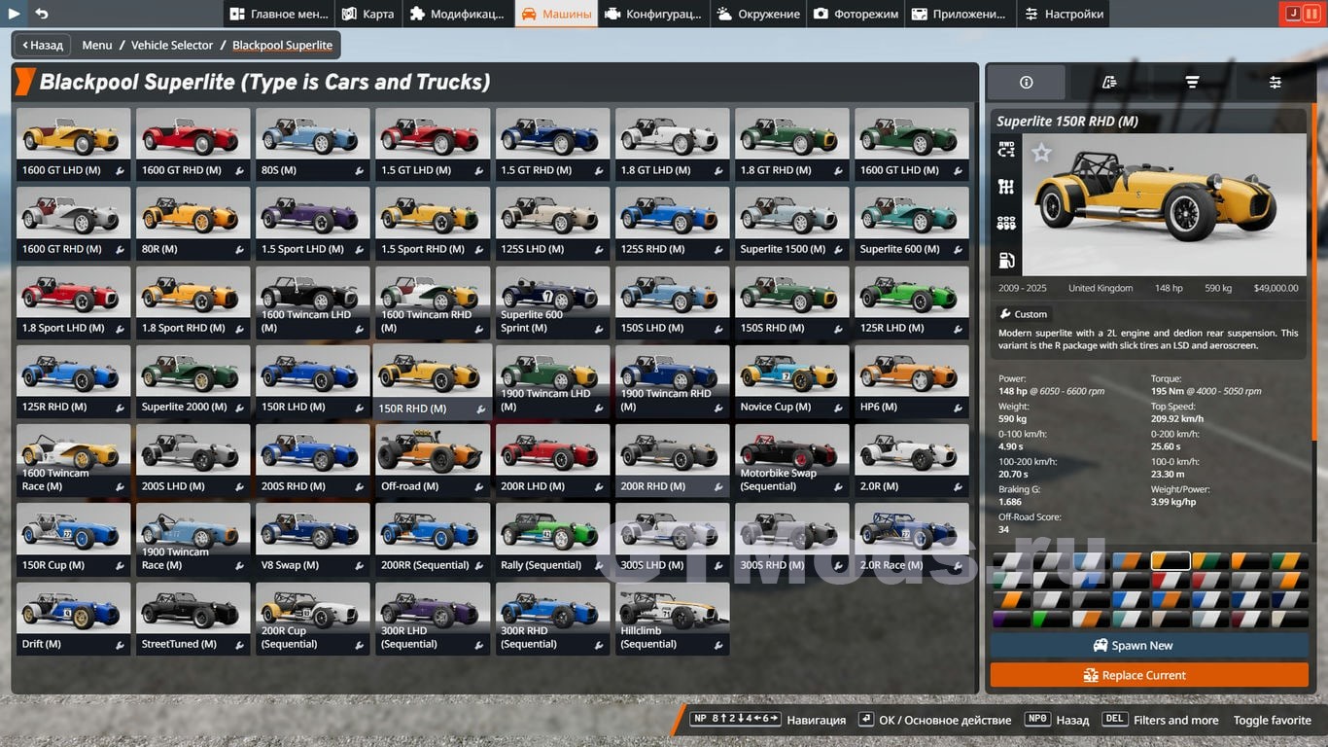Click the RWD drivetrain icon beside preview
The width and height of the screenshot is (1328, 747).
[1006, 150]
